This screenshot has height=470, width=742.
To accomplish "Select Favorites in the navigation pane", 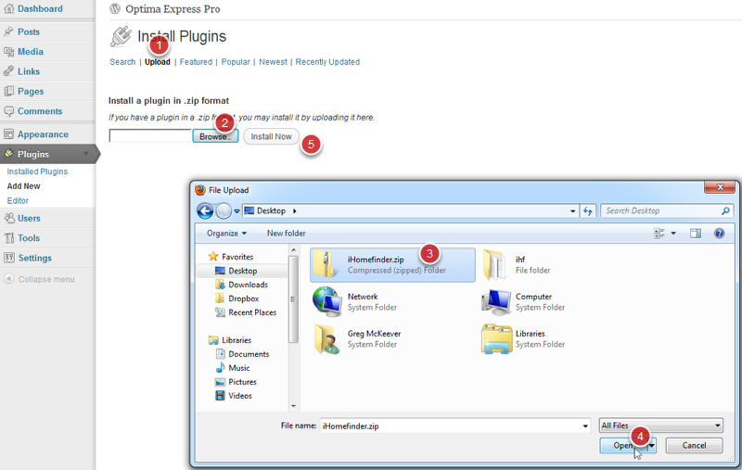I will (x=237, y=257).
